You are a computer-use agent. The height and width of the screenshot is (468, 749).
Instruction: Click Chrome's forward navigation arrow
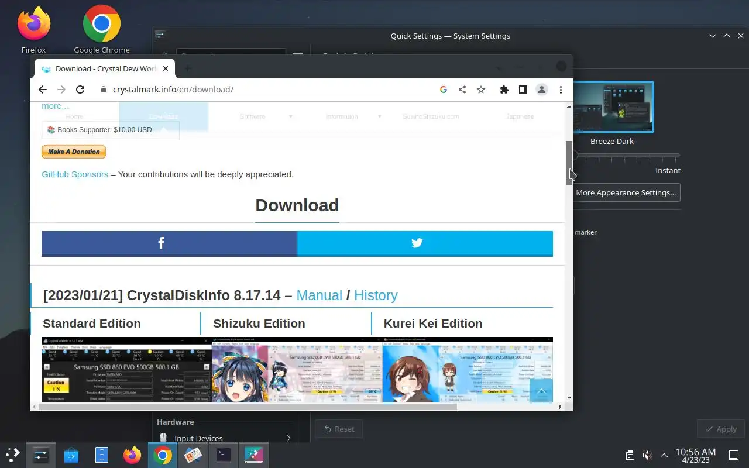pos(61,90)
